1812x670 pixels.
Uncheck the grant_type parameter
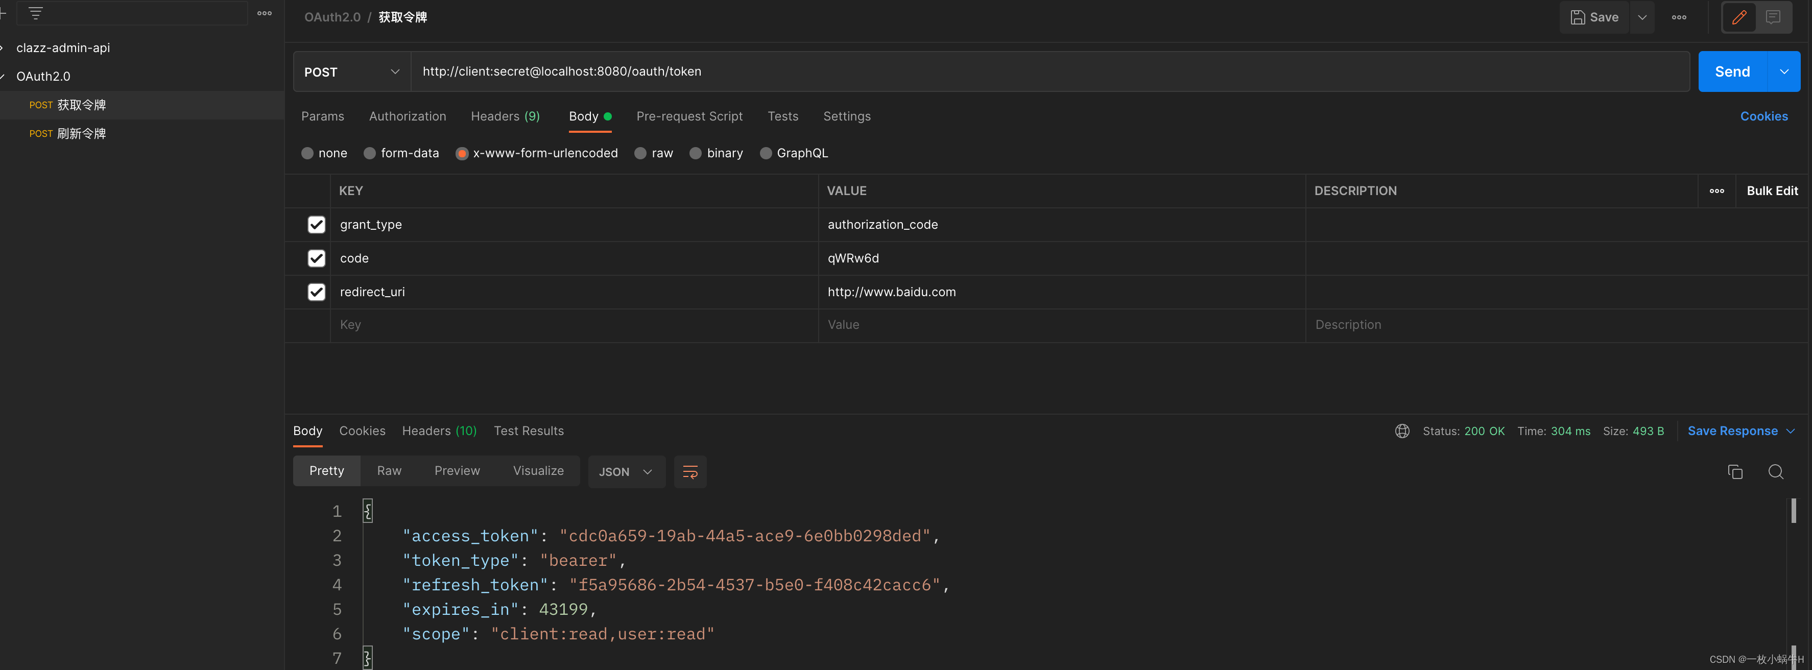tap(317, 225)
